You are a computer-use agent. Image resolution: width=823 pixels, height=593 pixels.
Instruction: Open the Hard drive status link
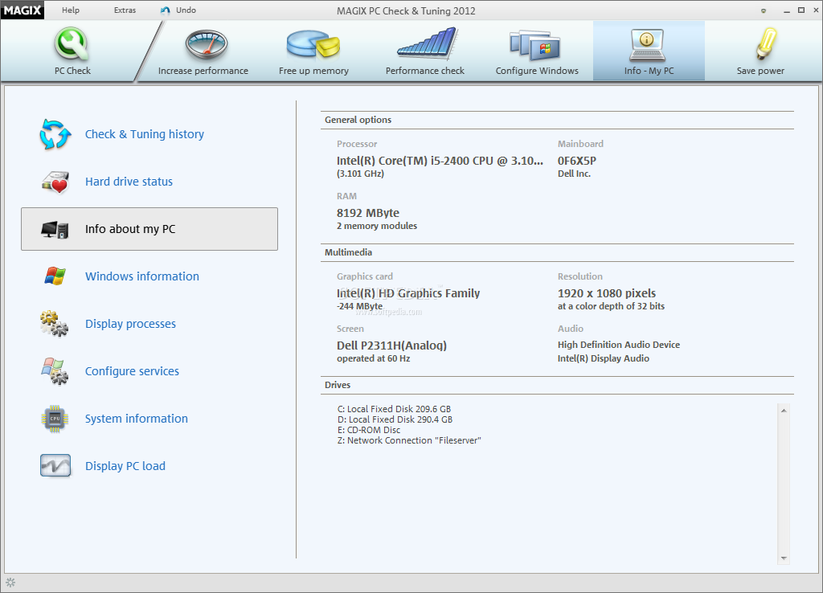(129, 182)
